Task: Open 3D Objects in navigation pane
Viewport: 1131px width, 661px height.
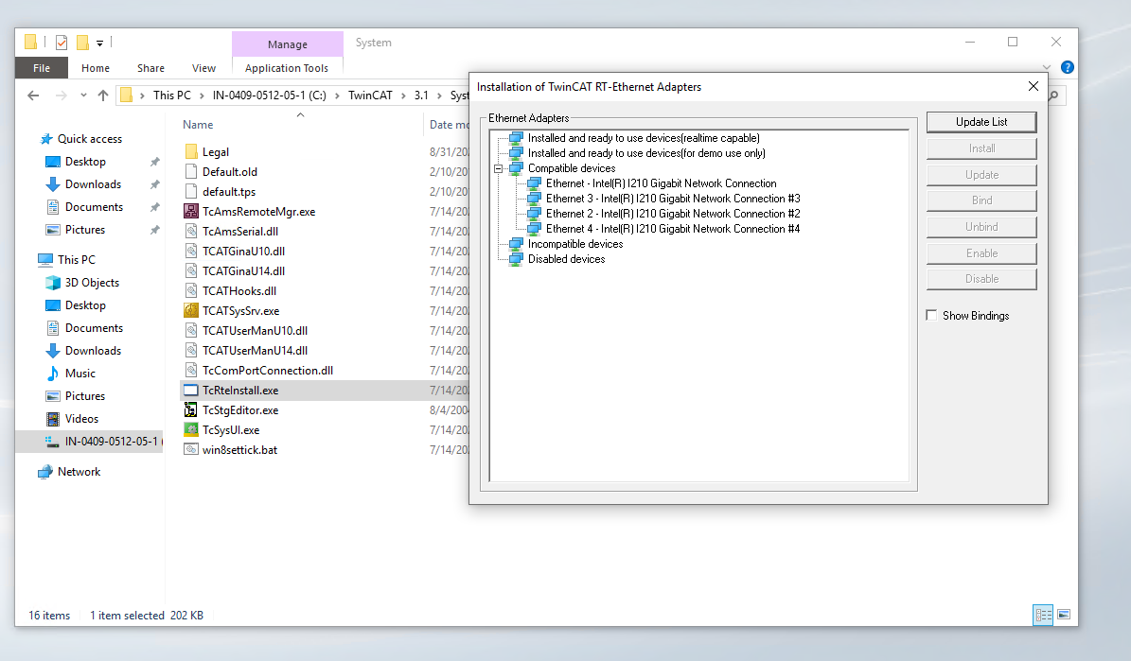Action: click(92, 283)
